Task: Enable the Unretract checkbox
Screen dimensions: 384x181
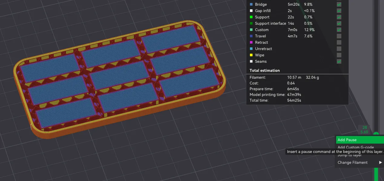Action: click(x=339, y=49)
